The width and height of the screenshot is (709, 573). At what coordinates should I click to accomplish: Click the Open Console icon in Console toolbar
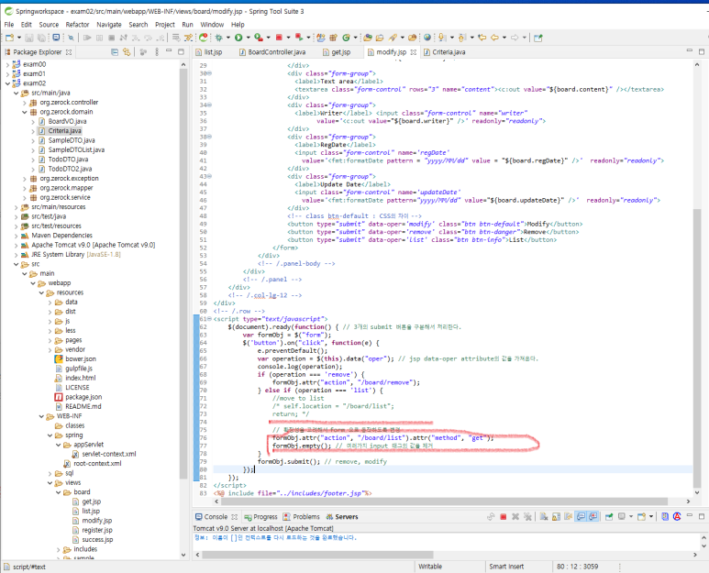(641, 516)
